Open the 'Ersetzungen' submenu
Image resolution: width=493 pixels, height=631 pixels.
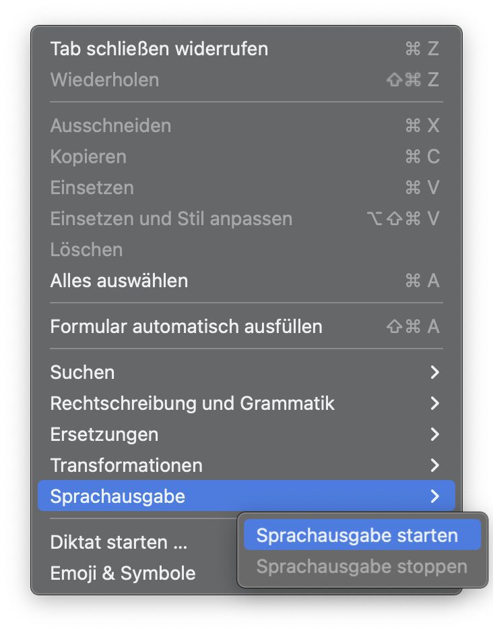click(x=104, y=434)
